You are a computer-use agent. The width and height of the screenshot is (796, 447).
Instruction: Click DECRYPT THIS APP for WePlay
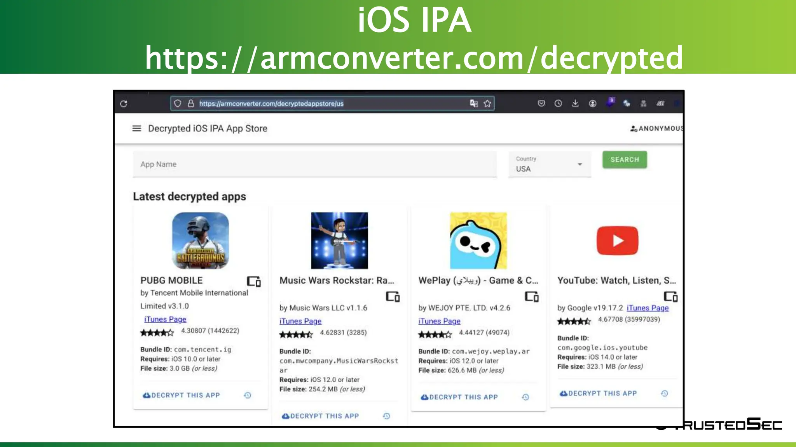[x=459, y=397]
